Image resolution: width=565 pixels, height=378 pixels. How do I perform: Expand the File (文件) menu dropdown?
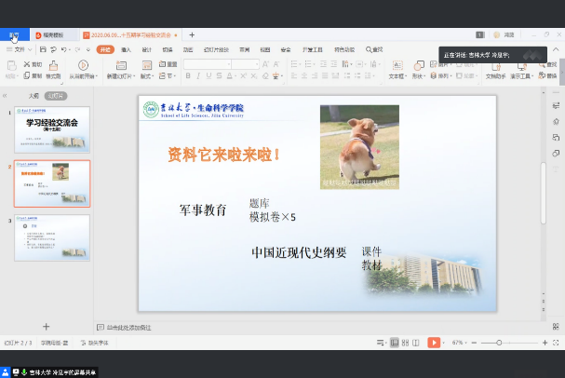(15, 49)
